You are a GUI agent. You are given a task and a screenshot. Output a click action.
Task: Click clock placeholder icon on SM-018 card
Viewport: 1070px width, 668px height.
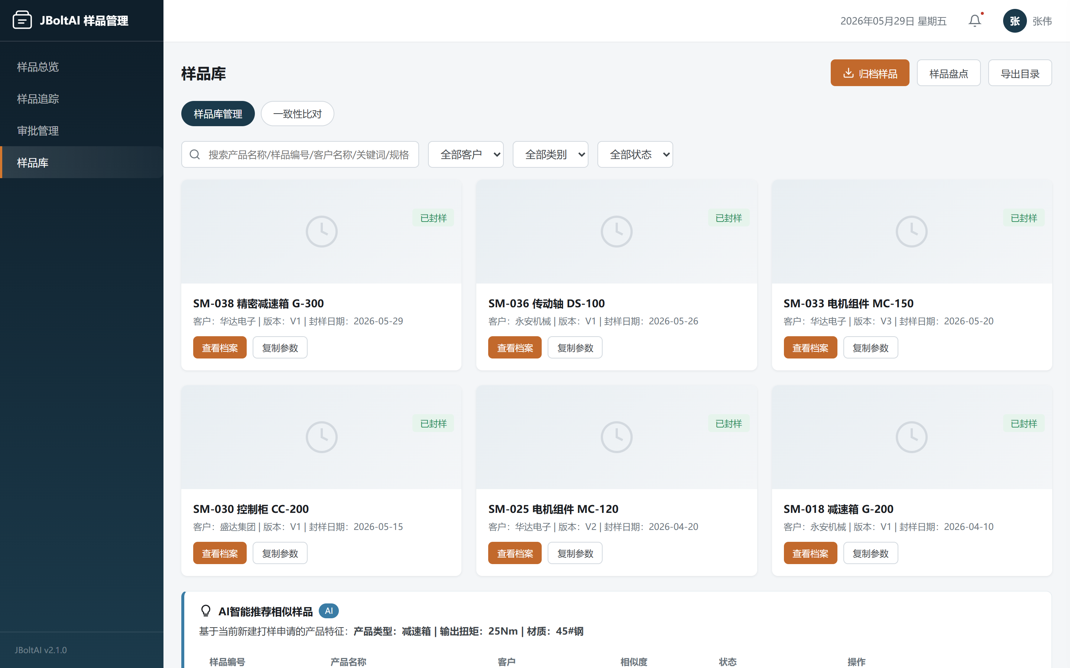(x=911, y=437)
